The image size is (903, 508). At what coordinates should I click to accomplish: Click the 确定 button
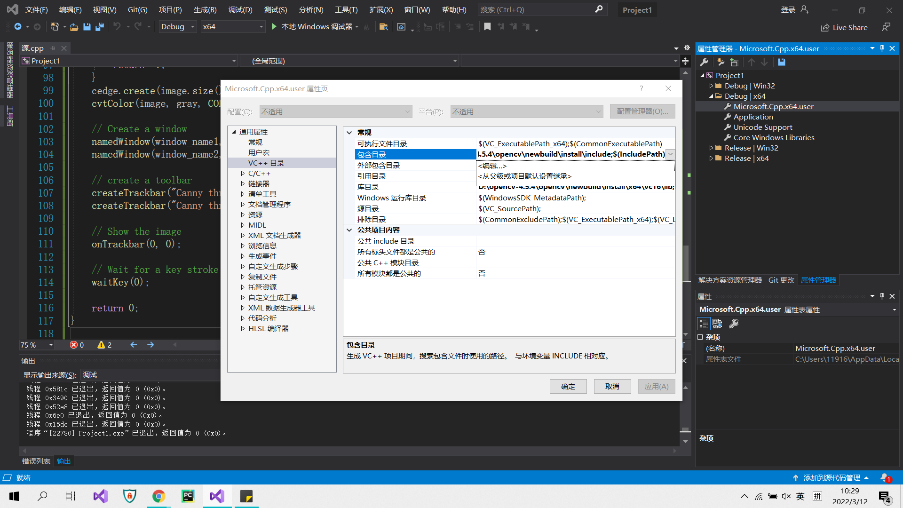pos(568,386)
